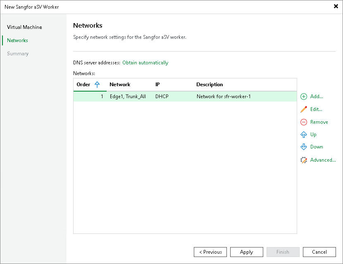Click the Order column sort arrow
The width and height of the screenshot is (343, 264).
[97, 85]
